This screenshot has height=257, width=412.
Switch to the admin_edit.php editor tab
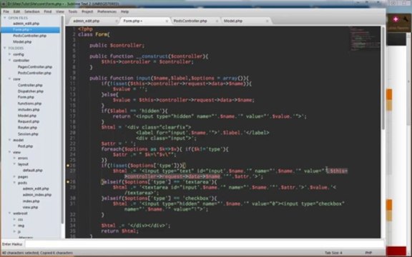point(86,21)
